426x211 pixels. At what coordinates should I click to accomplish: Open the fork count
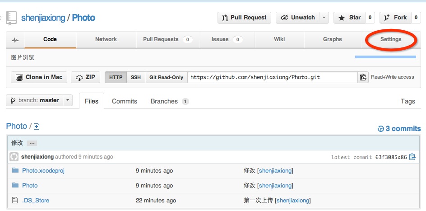pos(416,18)
